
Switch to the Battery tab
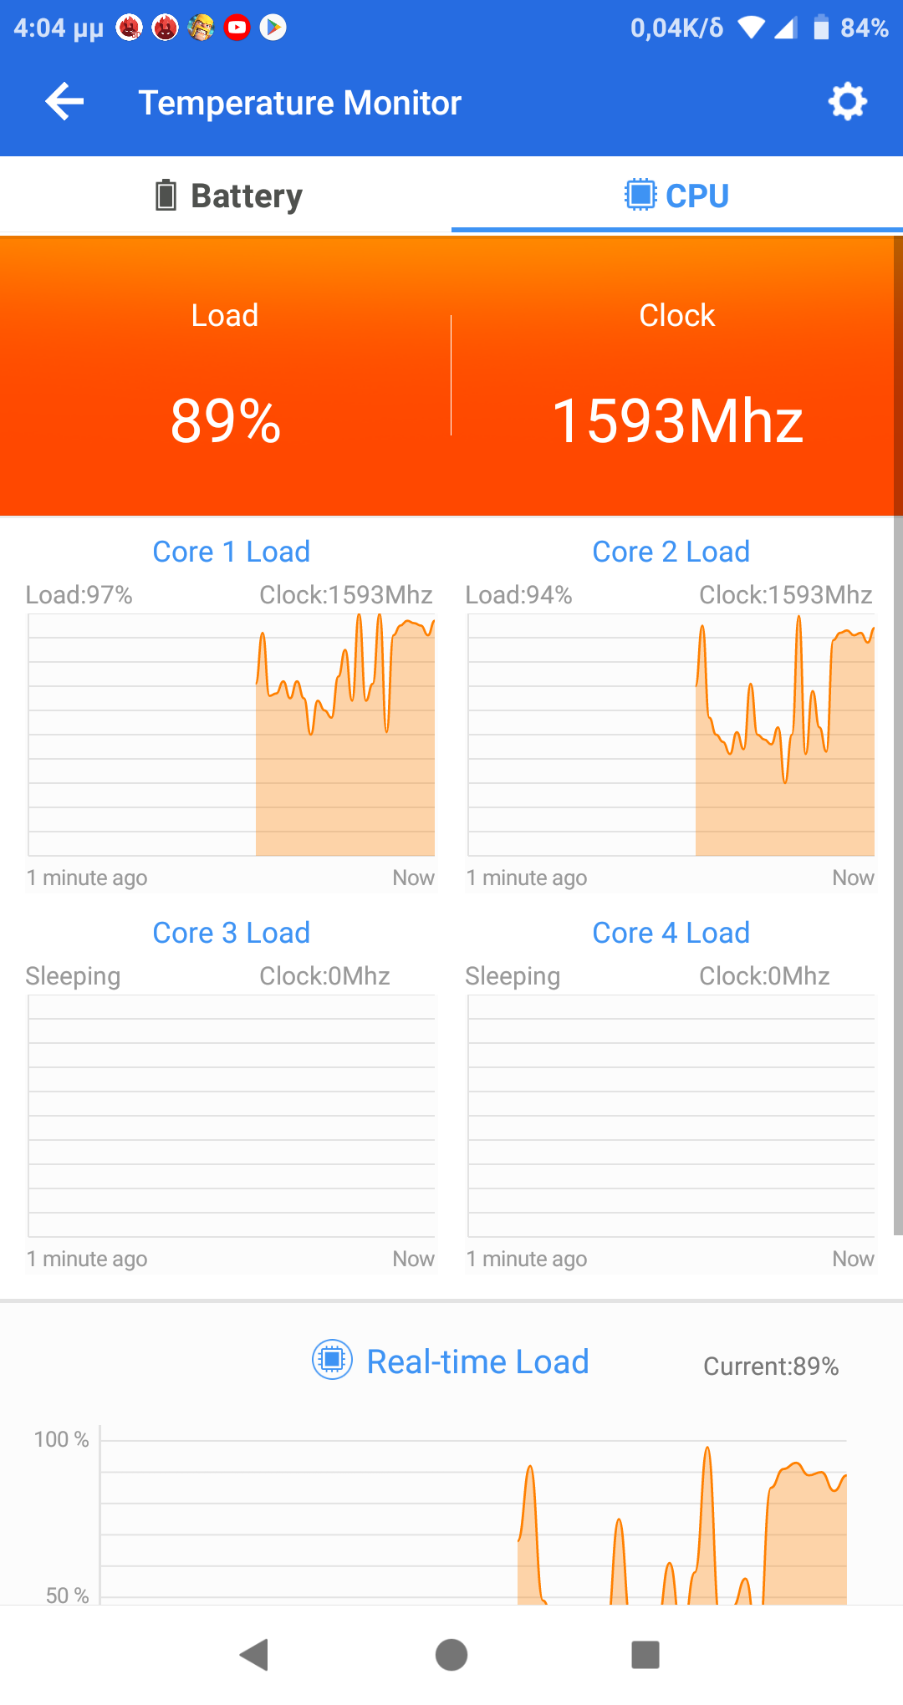(x=227, y=196)
